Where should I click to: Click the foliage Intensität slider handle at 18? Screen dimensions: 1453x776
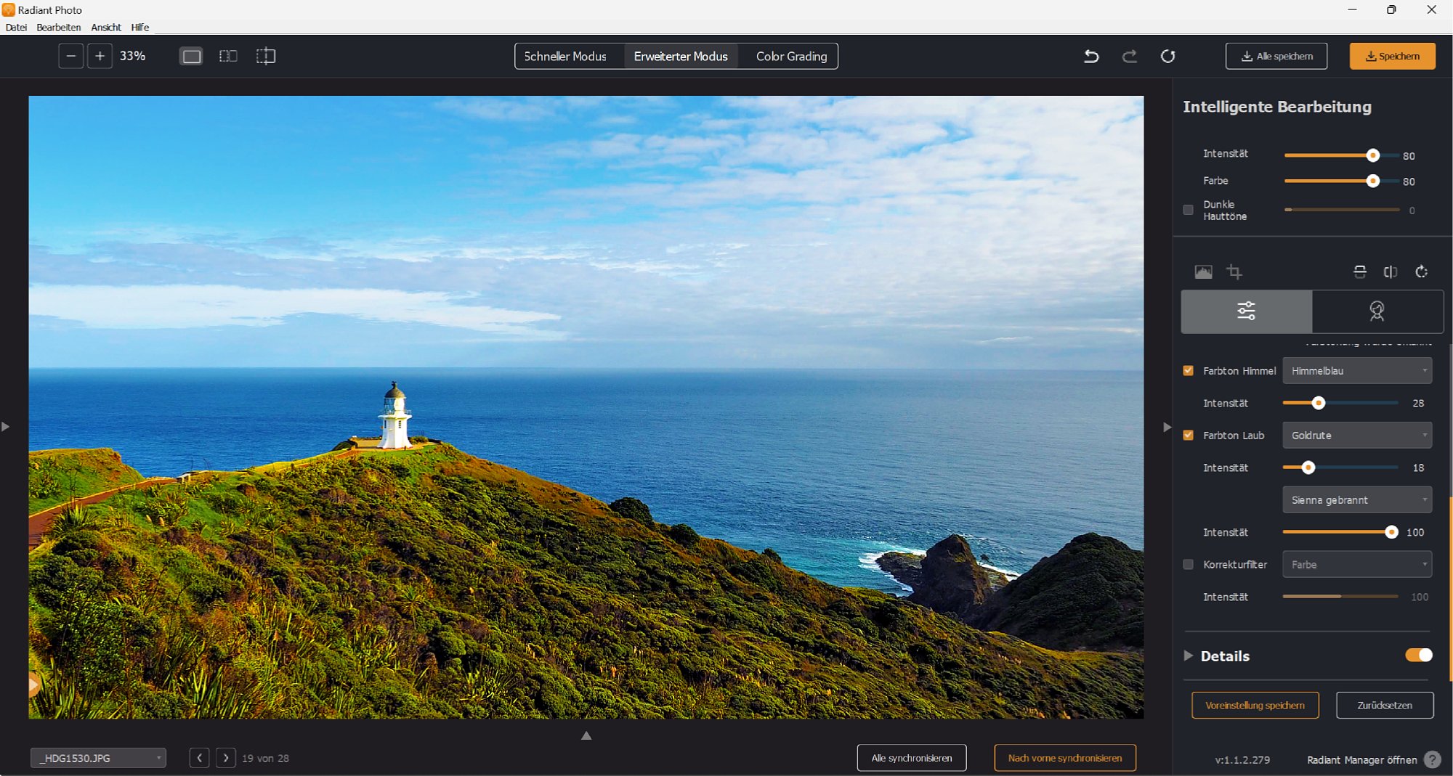click(1308, 467)
